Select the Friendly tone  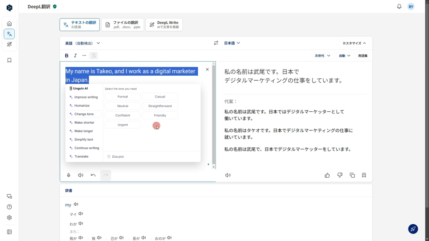point(160,115)
